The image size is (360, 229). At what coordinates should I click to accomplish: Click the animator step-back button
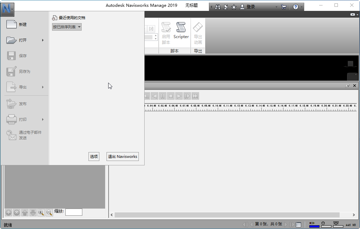[147, 96]
